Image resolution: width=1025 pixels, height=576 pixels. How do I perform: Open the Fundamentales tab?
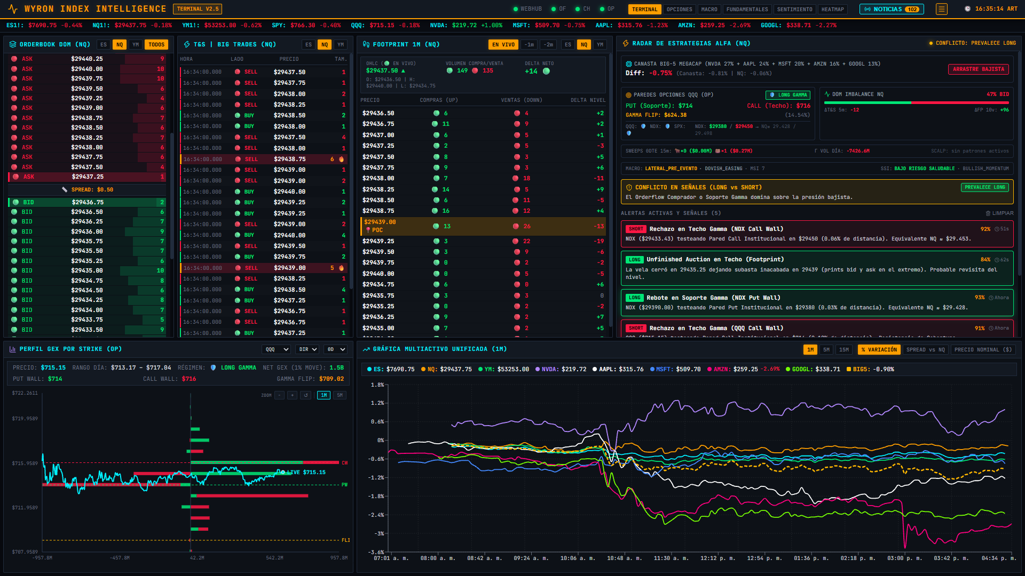pos(747,10)
